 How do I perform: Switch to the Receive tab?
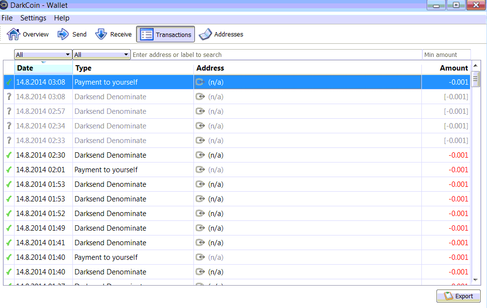tap(113, 34)
